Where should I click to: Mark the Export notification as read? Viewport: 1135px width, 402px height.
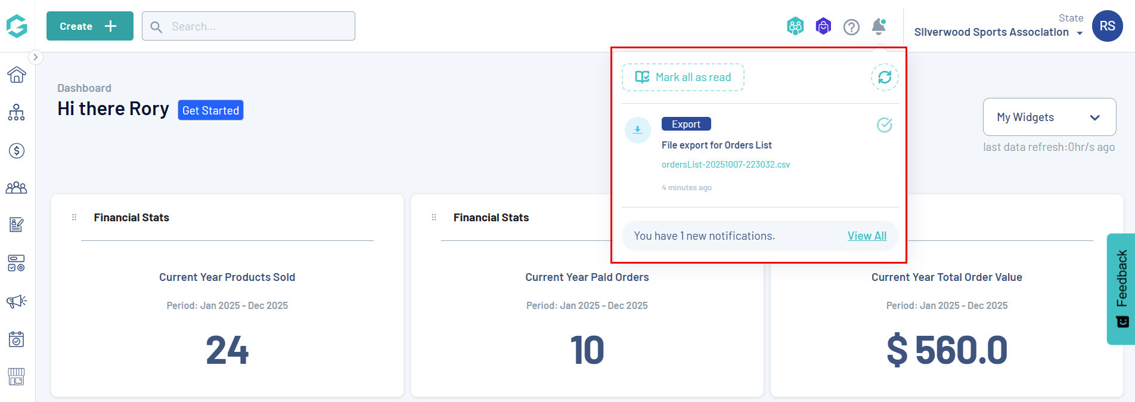pos(884,125)
